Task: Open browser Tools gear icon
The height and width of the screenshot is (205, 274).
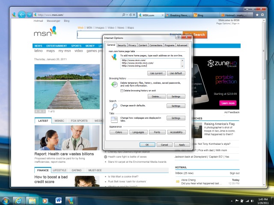Action: click(x=262, y=15)
